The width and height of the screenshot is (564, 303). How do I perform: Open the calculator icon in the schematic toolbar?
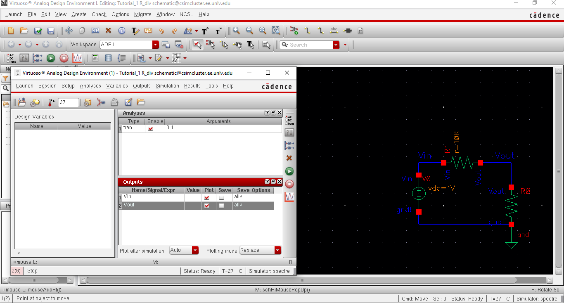[x=95, y=58]
